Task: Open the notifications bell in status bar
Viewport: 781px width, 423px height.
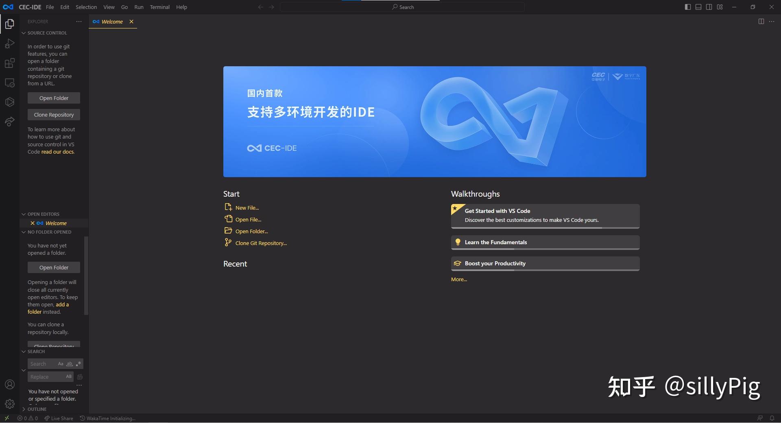Action: 772,418
